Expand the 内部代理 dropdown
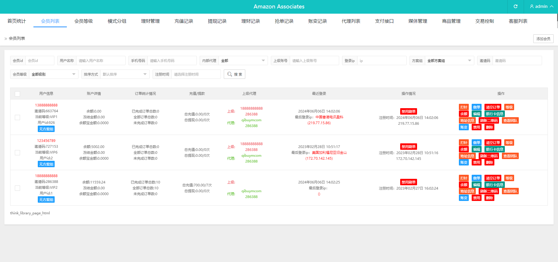The width and height of the screenshot is (558, 262). (243, 61)
